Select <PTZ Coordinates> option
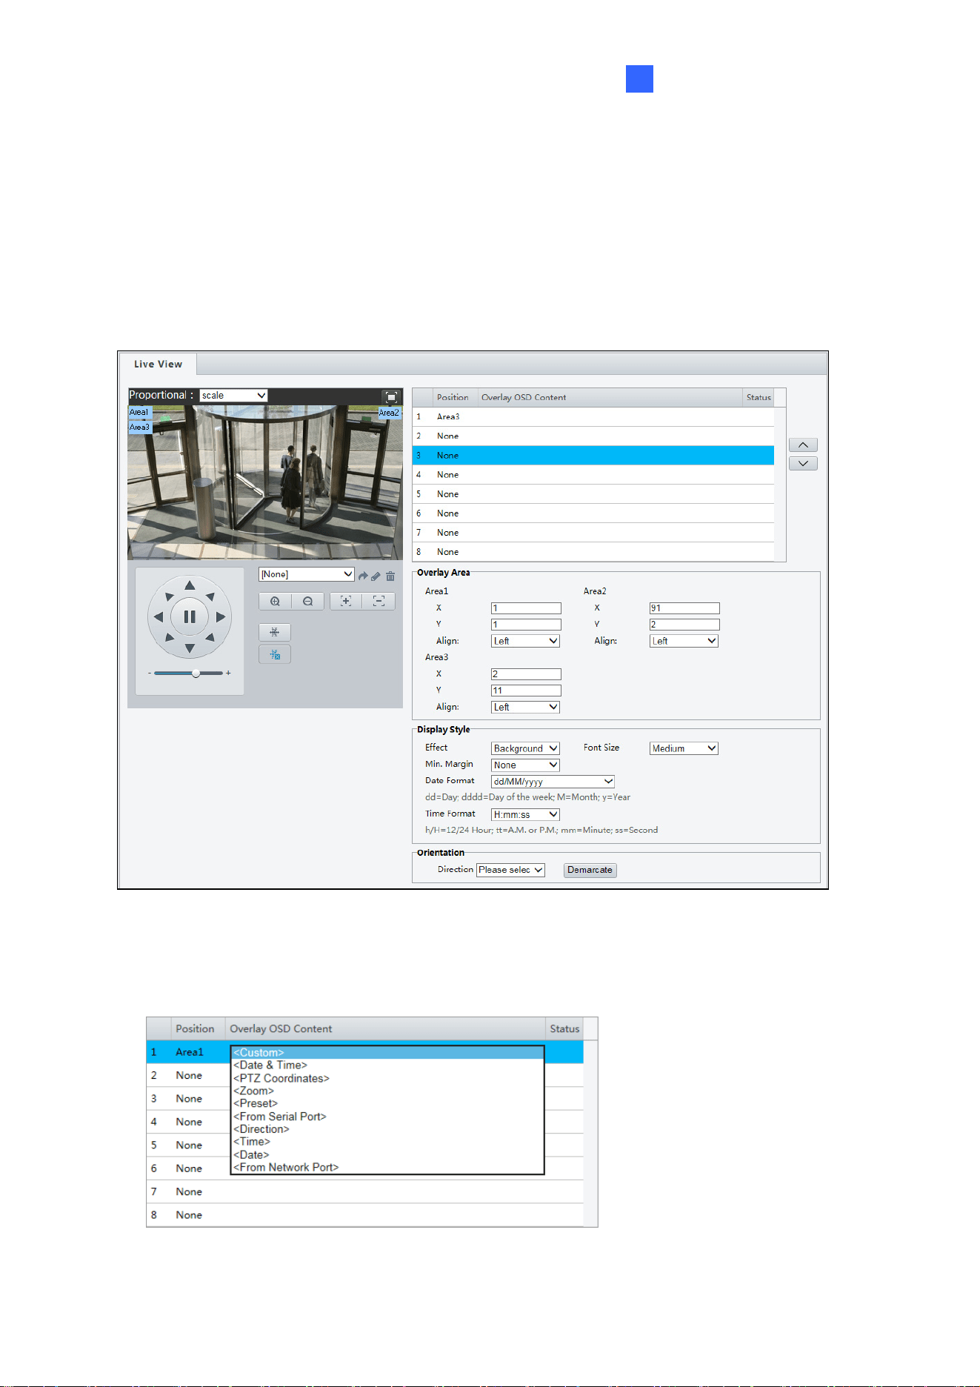Screen dimensions: 980x1387 click(387, 1078)
